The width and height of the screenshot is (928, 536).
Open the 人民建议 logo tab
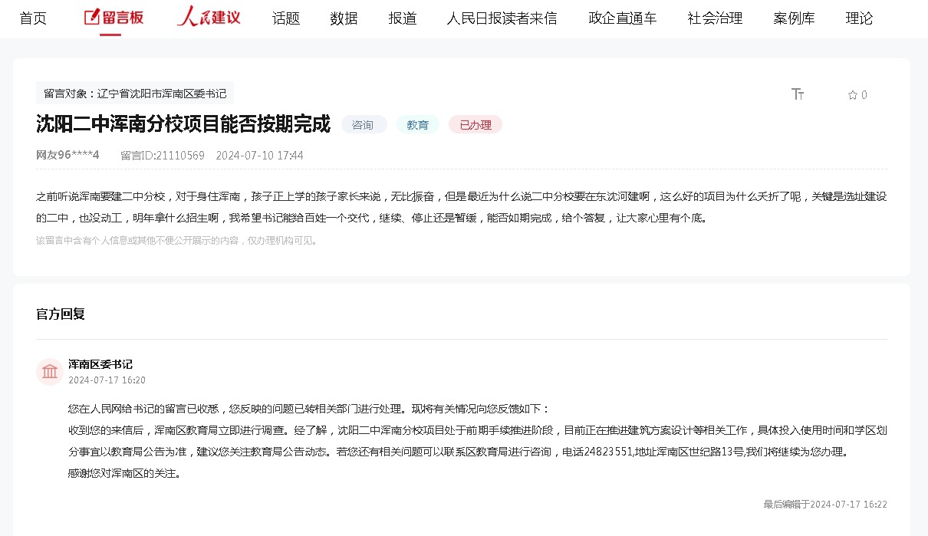[x=209, y=17]
